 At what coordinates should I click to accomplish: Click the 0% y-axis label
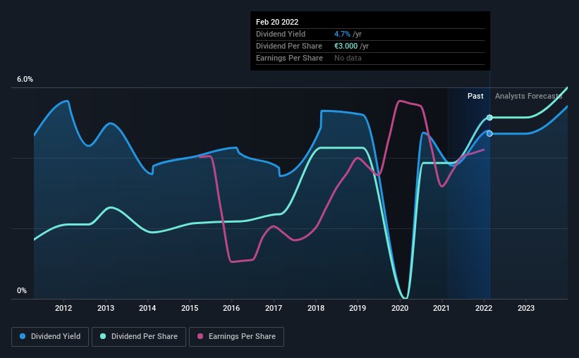pyautogui.click(x=22, y=291)
